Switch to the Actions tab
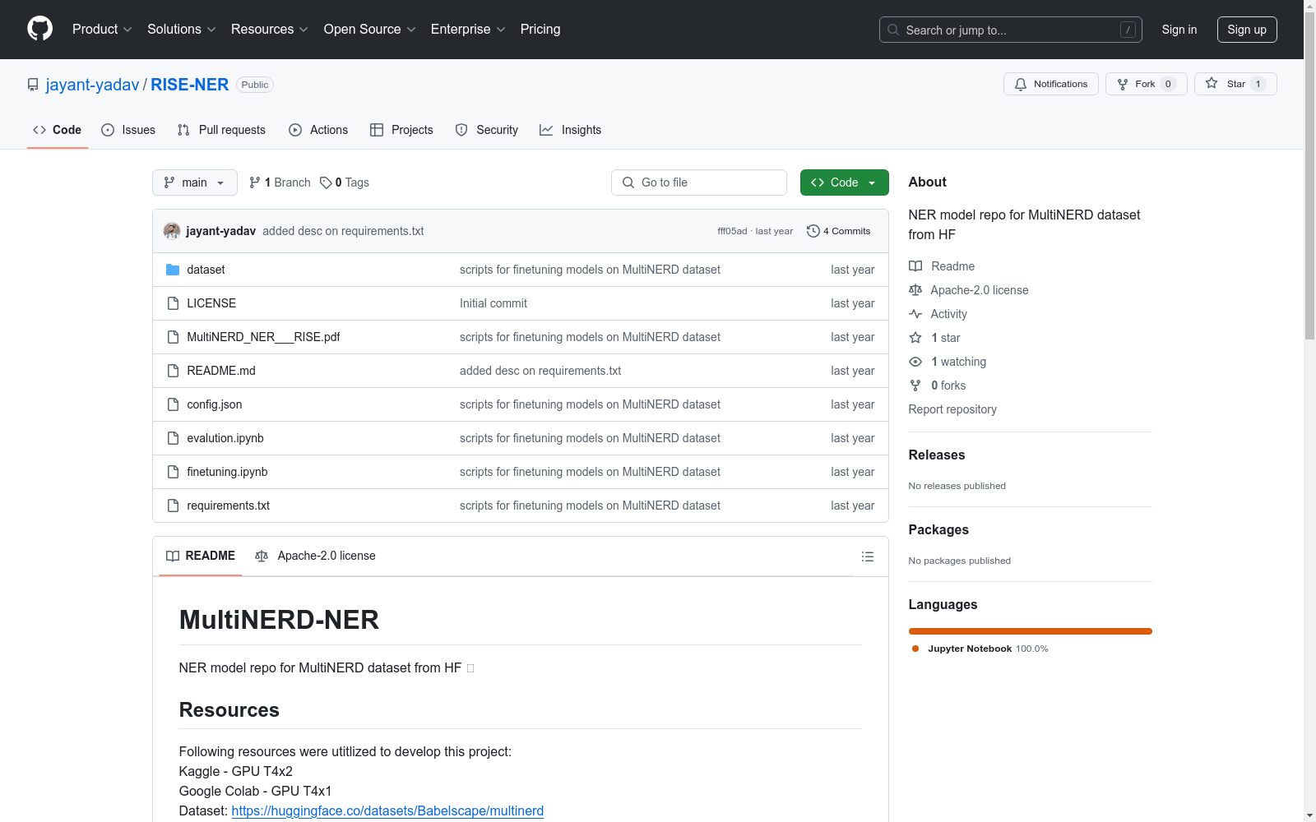Viewport: 1316px width, 822px height. click(x=318, y=130)
